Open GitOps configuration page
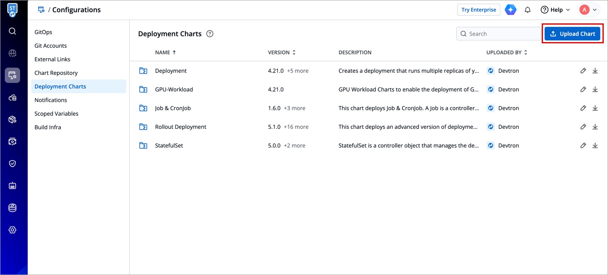Screen dimensions: 608x275 43,32
